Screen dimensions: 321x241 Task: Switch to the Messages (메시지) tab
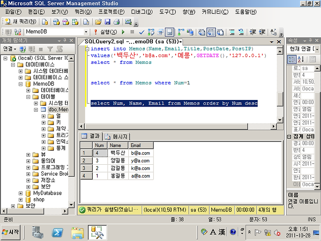click(116, 137)
